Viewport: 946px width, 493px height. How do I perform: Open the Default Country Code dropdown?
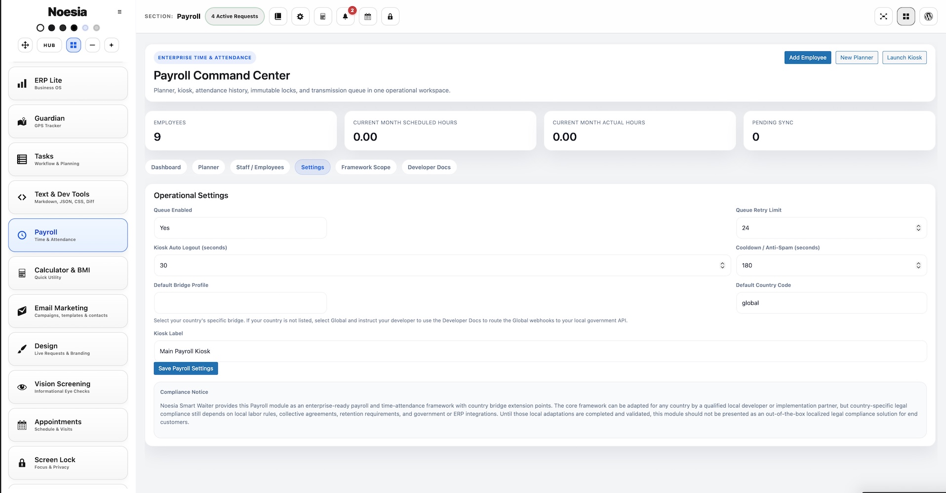tap(831, 303)
